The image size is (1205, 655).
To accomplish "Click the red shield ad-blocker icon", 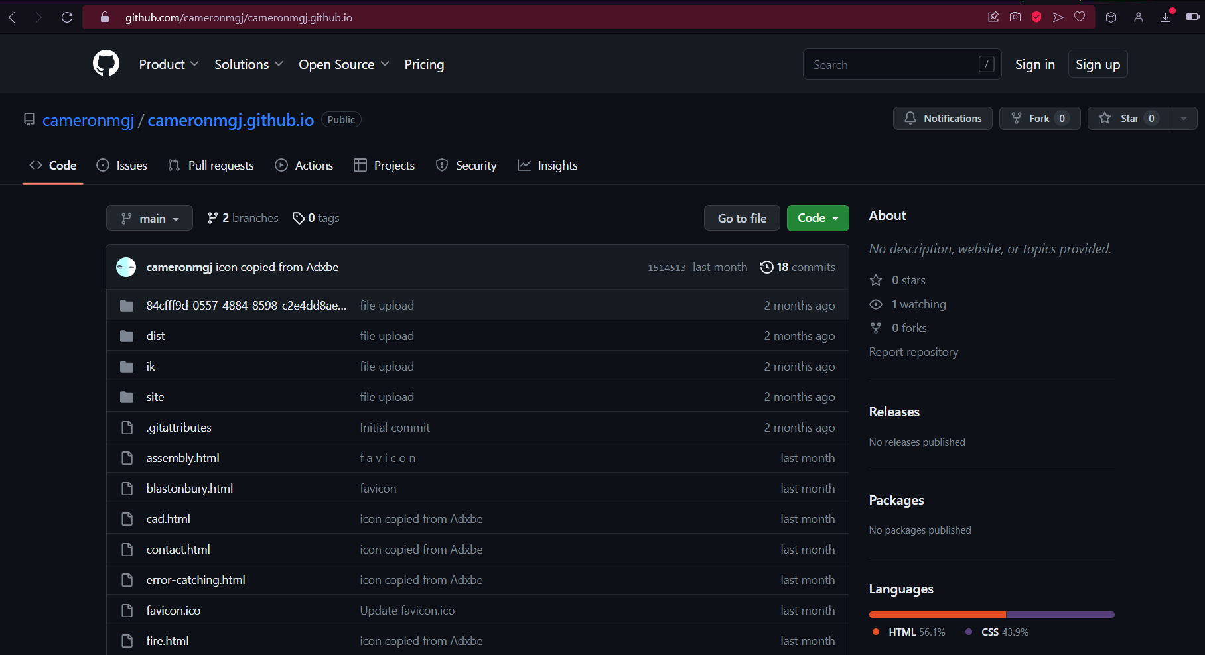I will point(1036,17).
